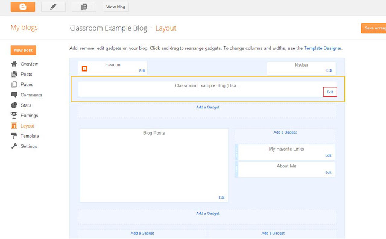Add a Gadget in bottom left footer
This screenshot has width=386, height=239.
click(142, 233)
